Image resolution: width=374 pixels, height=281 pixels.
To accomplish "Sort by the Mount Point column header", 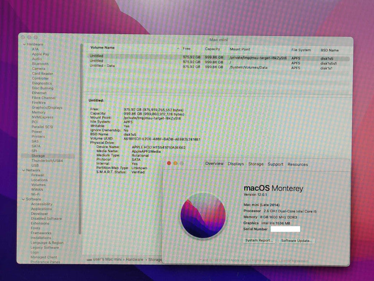I will pos(240,49).
